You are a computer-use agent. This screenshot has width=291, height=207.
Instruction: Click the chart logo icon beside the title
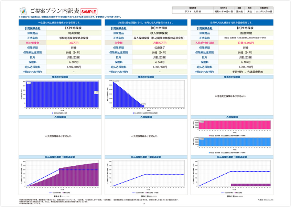click(23, 10)
